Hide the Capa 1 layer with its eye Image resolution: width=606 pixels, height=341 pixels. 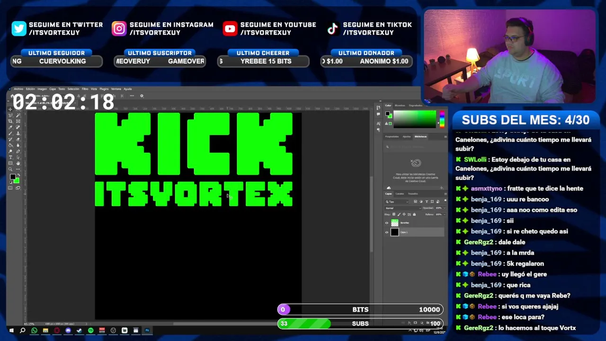(387, 232)
